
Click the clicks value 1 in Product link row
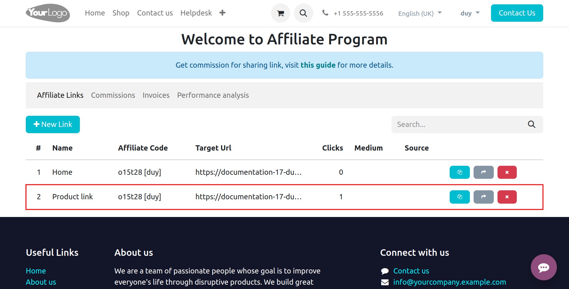point(341,197)
